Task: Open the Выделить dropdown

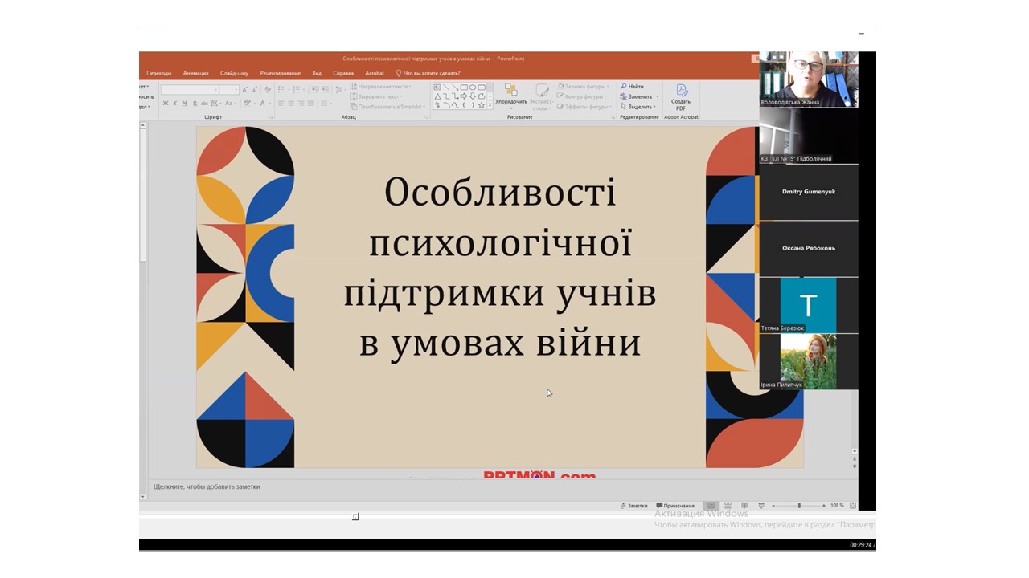Action: (x=637, y=107)
